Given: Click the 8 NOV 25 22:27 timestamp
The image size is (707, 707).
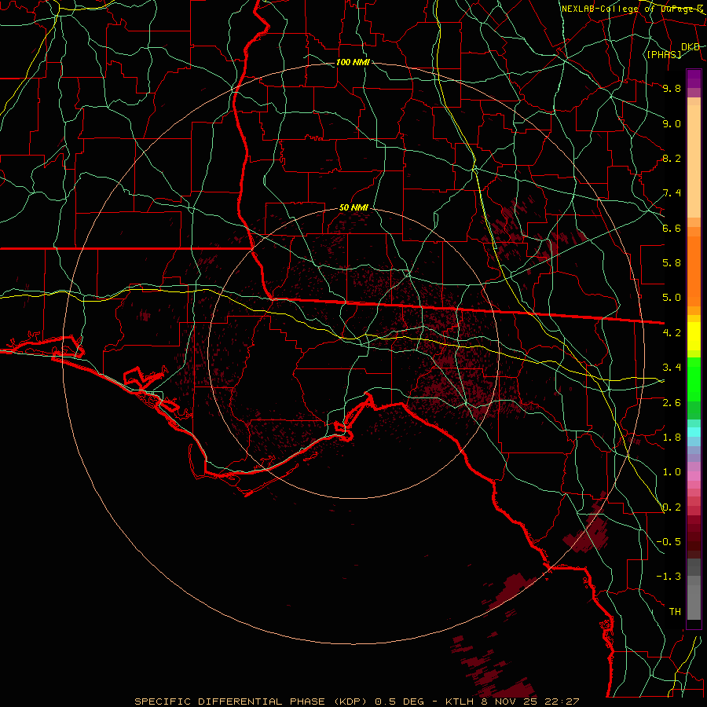Looking at the screenshot, I should click(529, 702).
